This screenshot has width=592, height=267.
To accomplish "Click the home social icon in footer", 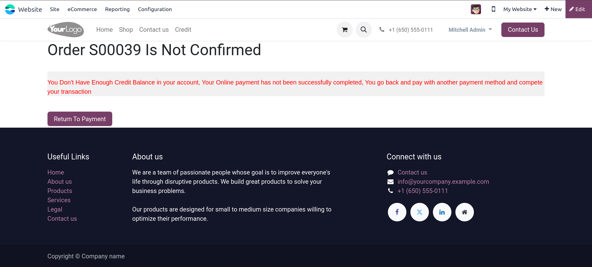I will point(464,212).
